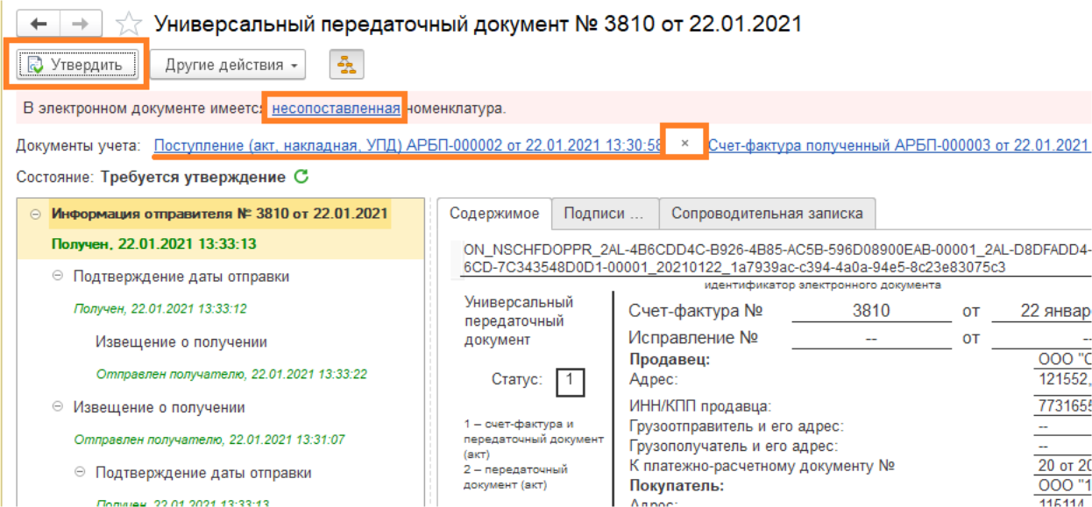Switch to the Подписи tab

coord(603,214)
